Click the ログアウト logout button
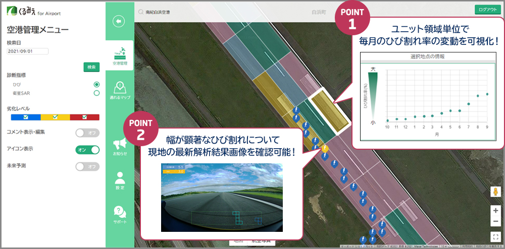Screen dimensions: 505x249 487,10
